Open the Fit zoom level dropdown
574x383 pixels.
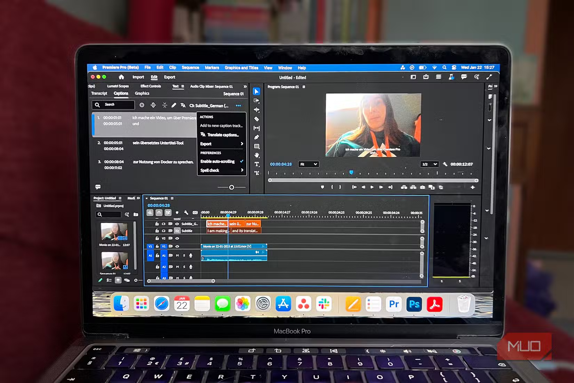pos(309,164)
